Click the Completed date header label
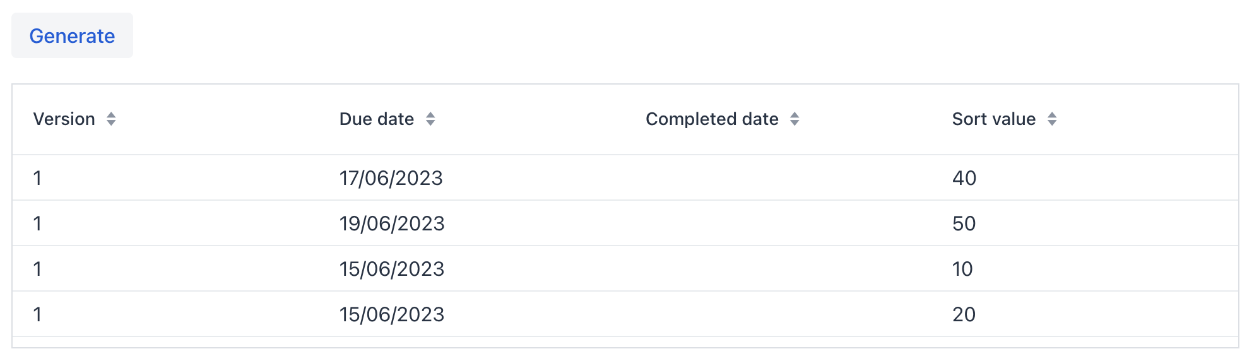Screen dimensions: 1247x356 tap(711, 119)
